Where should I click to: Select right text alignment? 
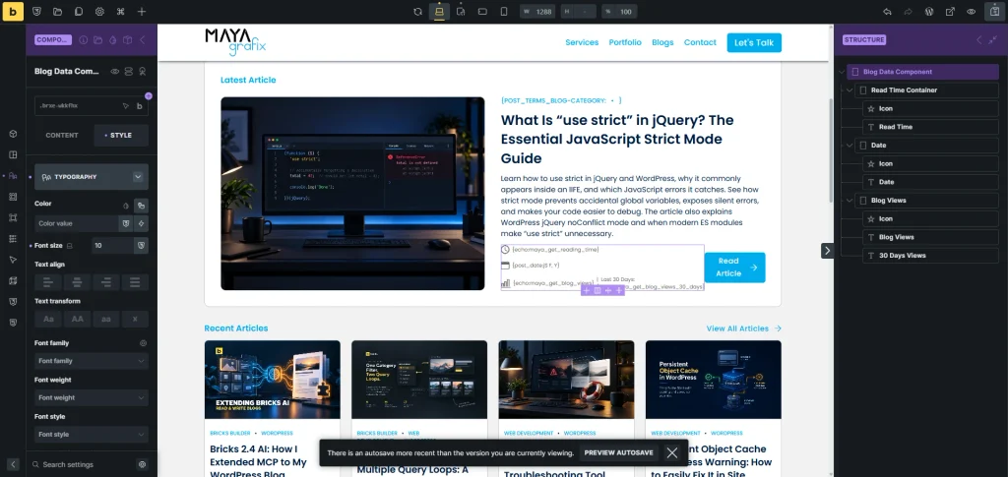(106, 282)
